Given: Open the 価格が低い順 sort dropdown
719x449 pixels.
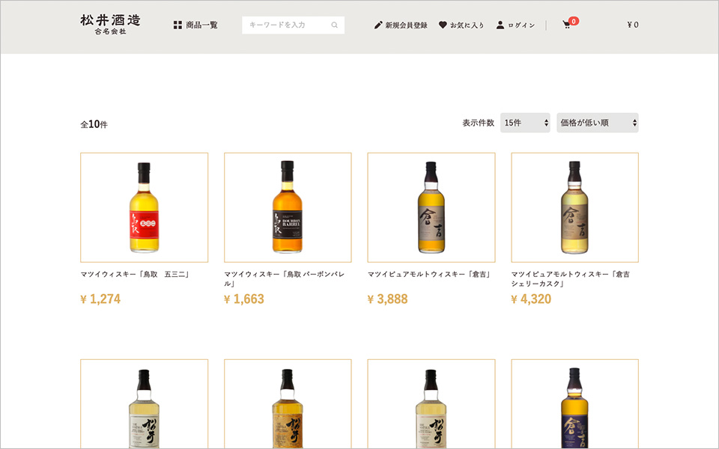Looking at the screenshot, I should tap(598, 123).
